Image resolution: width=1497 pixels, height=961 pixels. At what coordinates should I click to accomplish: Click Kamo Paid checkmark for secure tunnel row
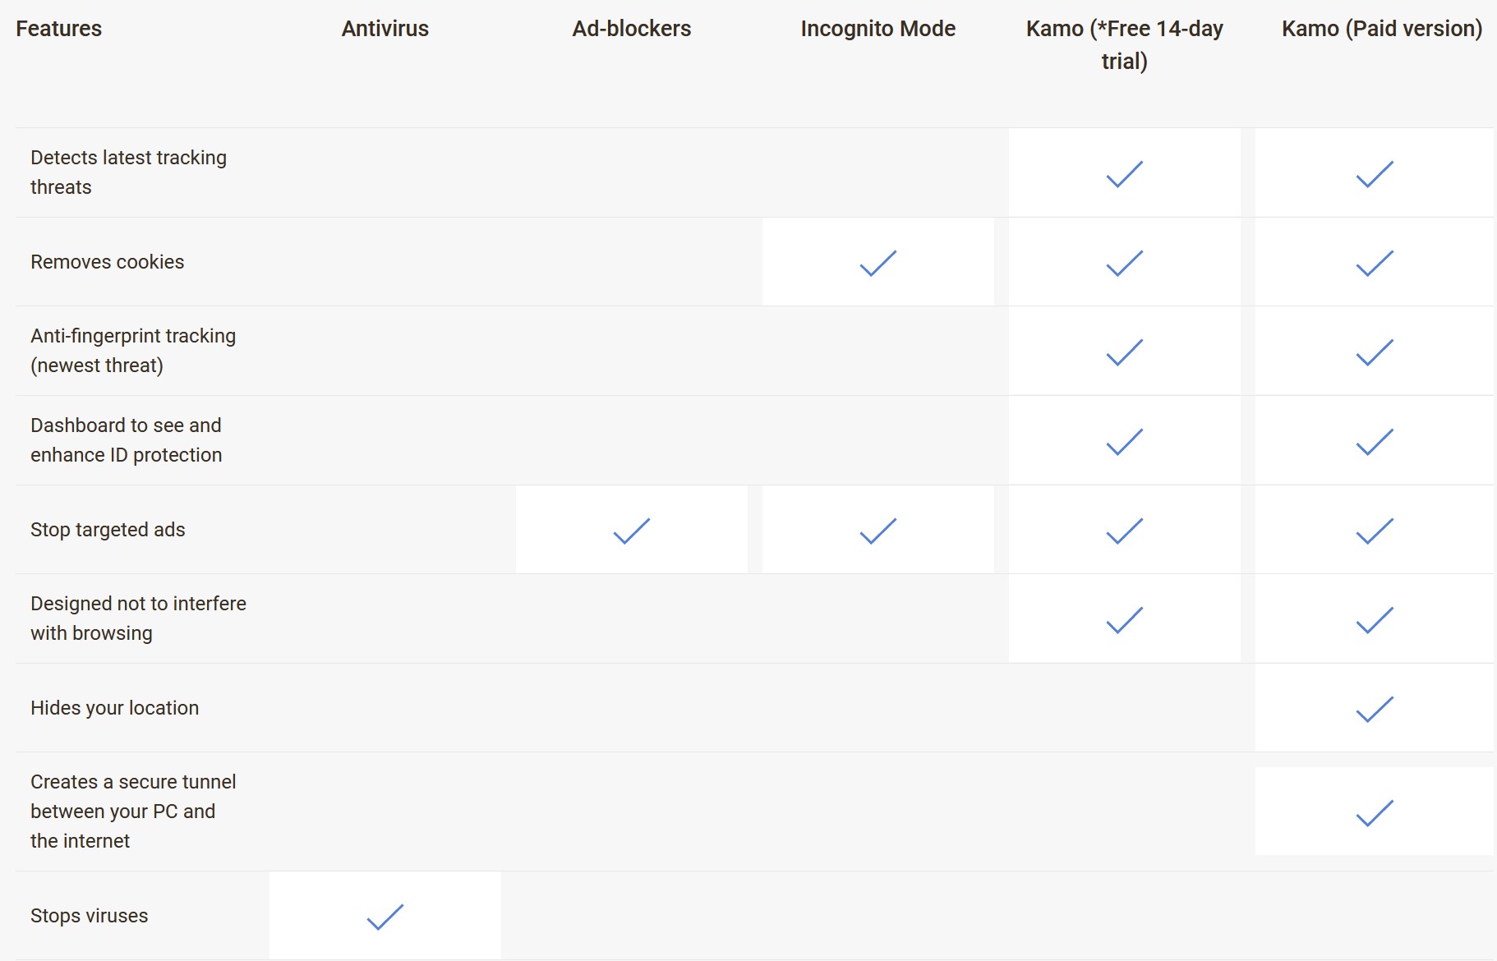(1374, 812)
